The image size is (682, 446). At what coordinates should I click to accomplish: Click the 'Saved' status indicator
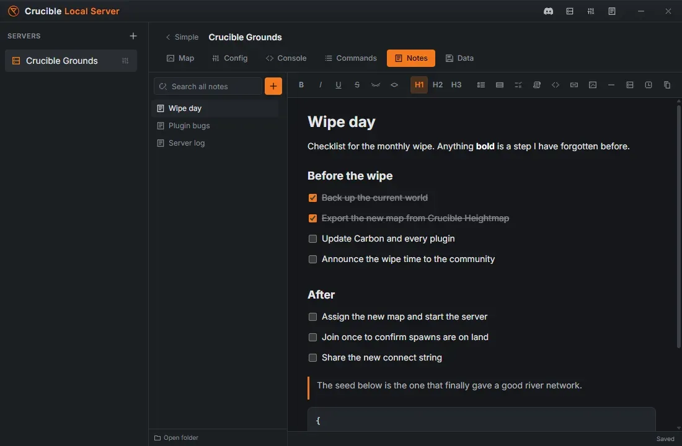pos(665,439)
